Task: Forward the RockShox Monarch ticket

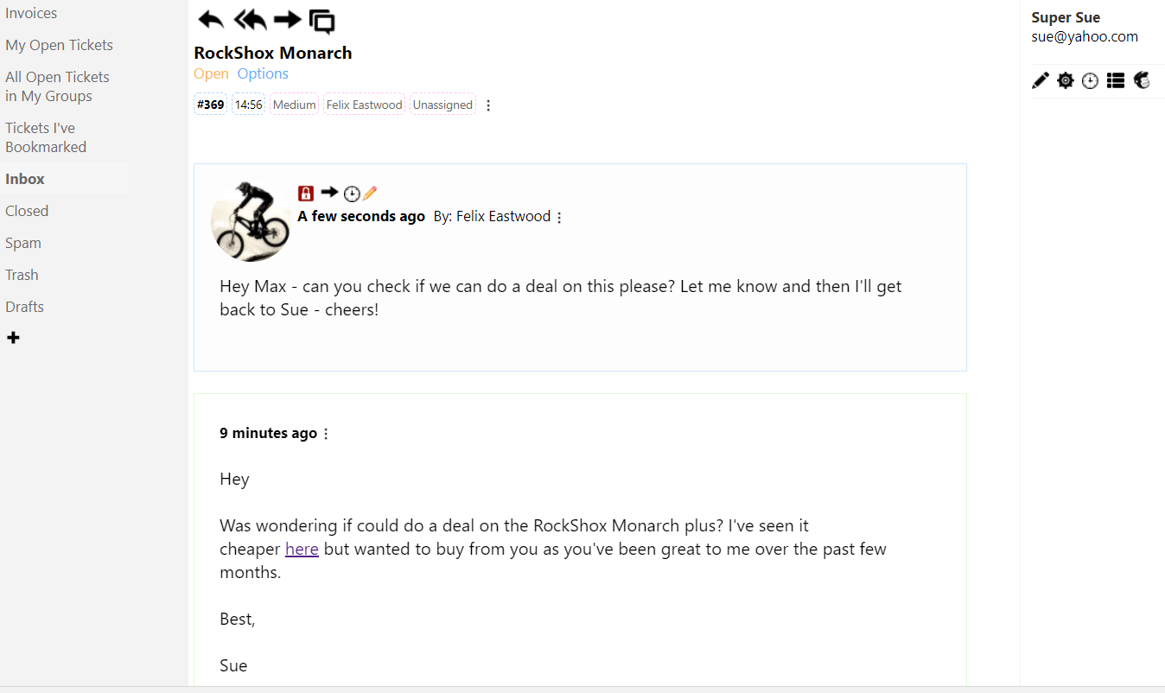Action: tap(287, 20)
